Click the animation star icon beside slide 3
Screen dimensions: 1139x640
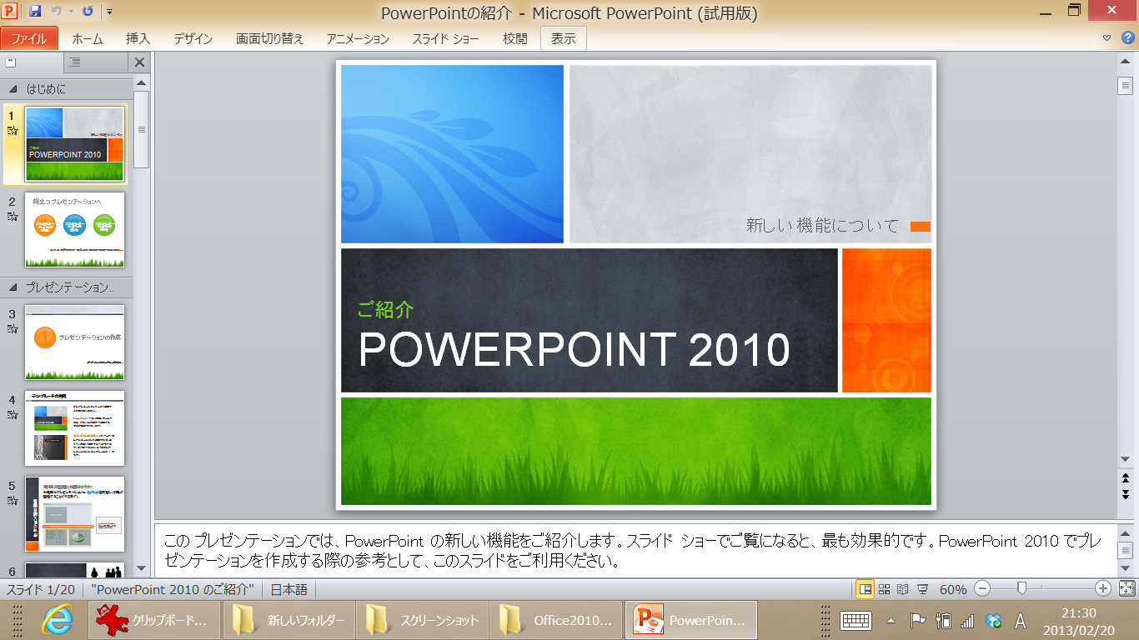tap(13, 328)
